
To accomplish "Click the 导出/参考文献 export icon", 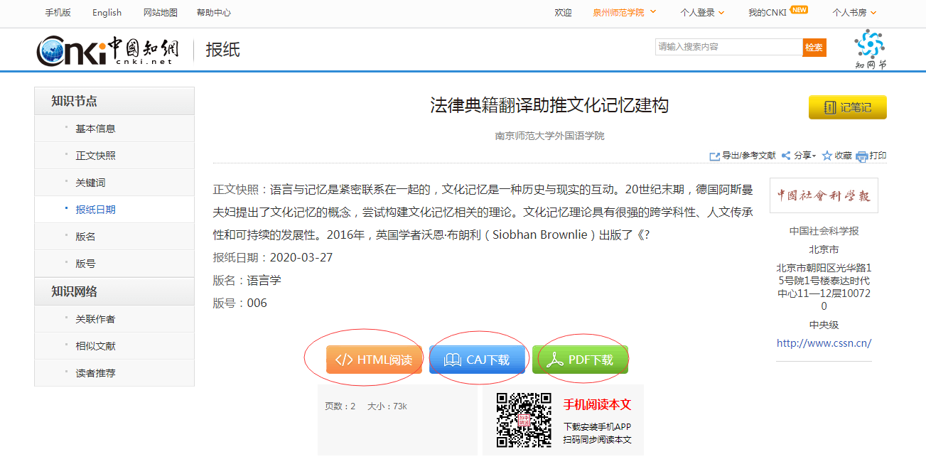I will tap(715, 156).
